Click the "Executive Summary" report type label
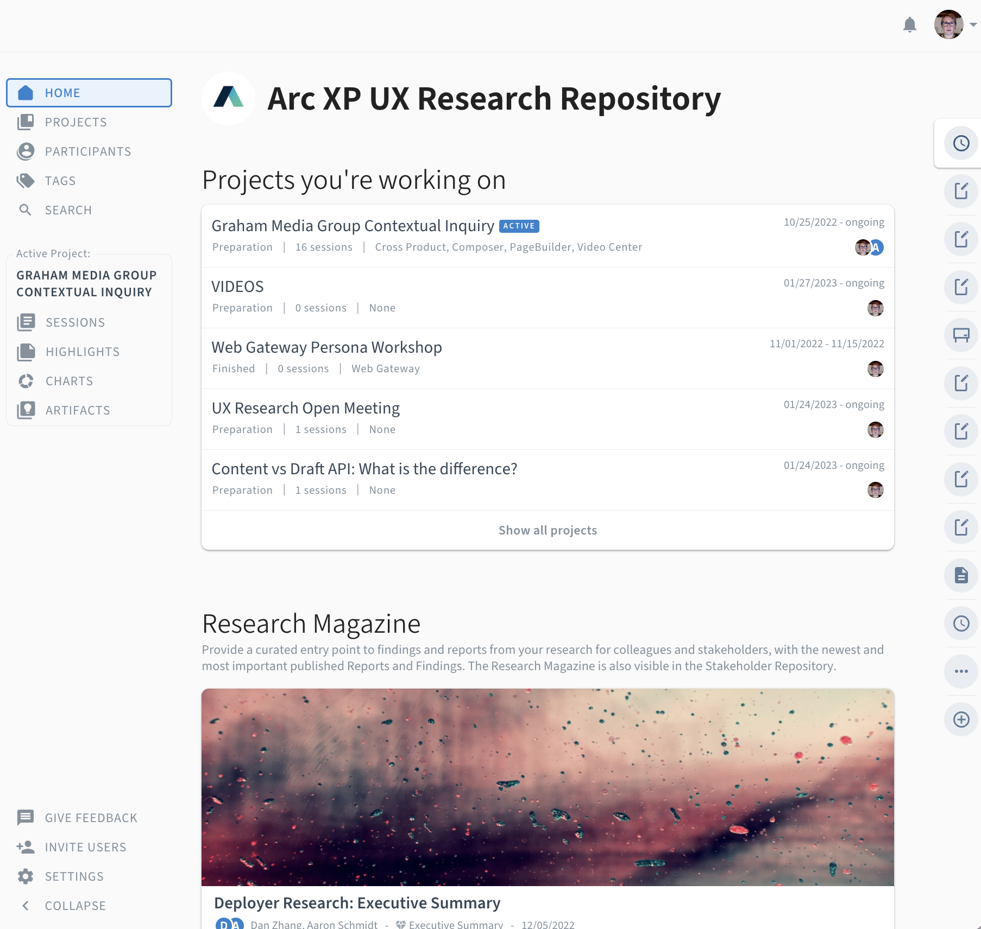981x929 pixels. [456, 924]
